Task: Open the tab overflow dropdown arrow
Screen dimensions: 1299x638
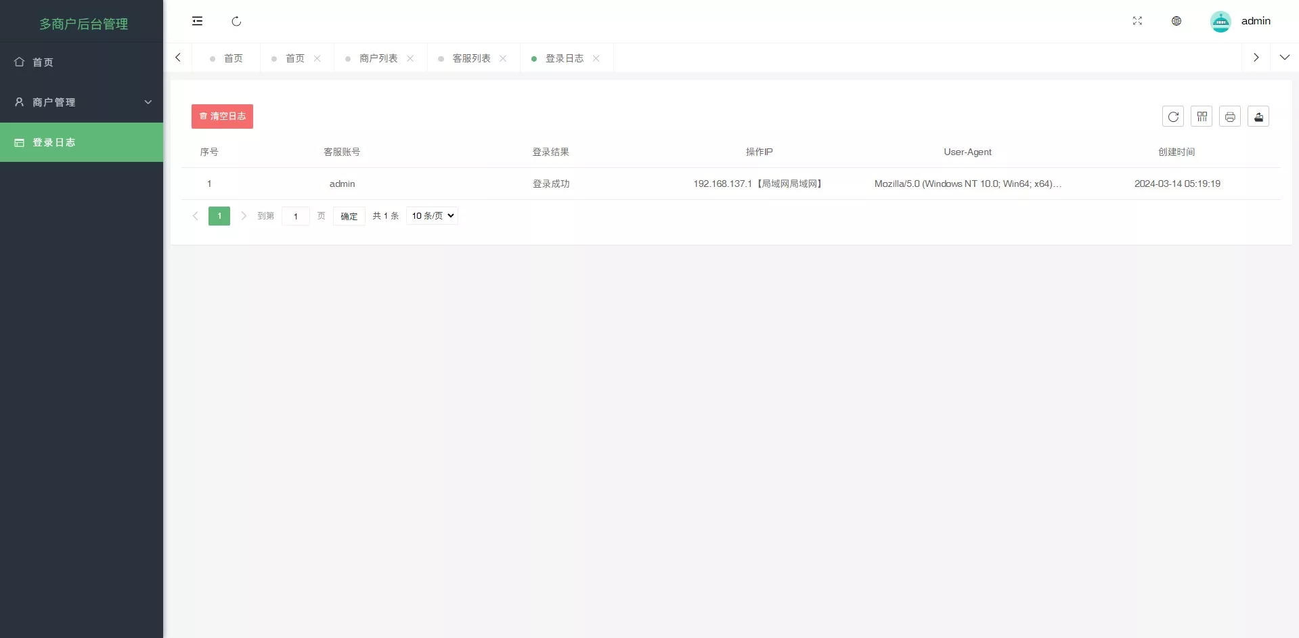Action: (x=1285, y=58)
